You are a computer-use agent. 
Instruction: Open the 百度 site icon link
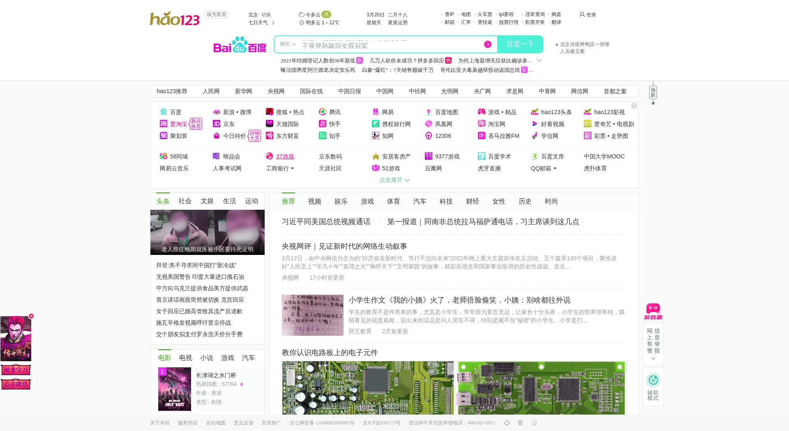(x=164, y=112)
